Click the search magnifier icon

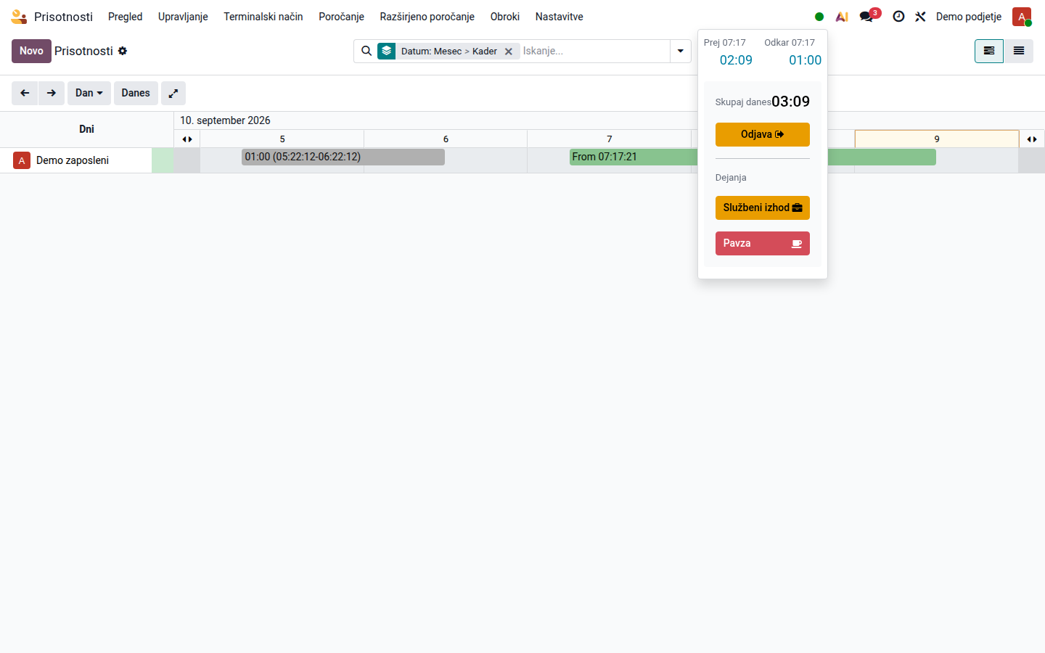click(366, 51)
